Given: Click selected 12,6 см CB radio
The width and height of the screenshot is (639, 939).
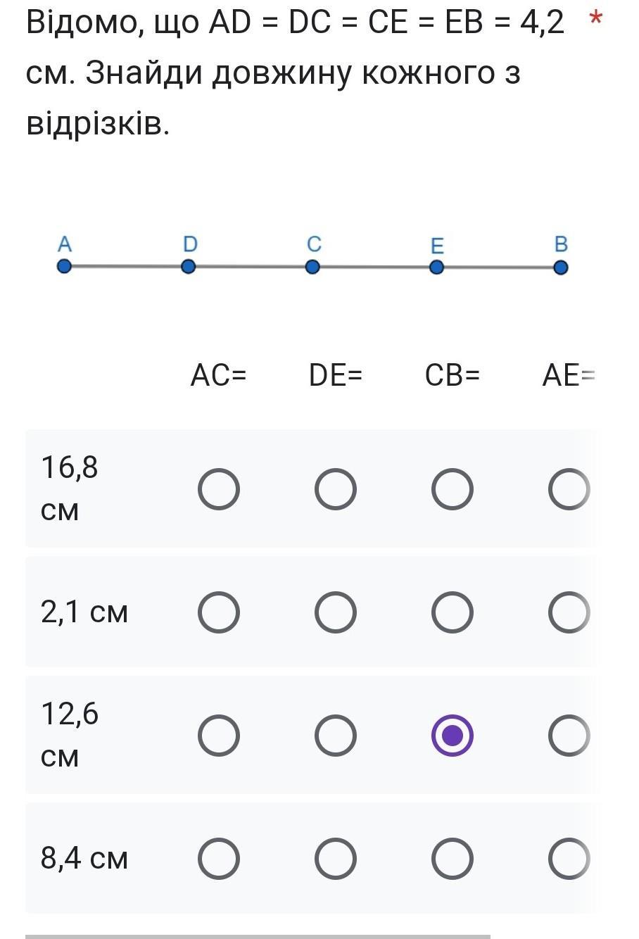Looking at the screenshot, I should click(x=452, y=736).
